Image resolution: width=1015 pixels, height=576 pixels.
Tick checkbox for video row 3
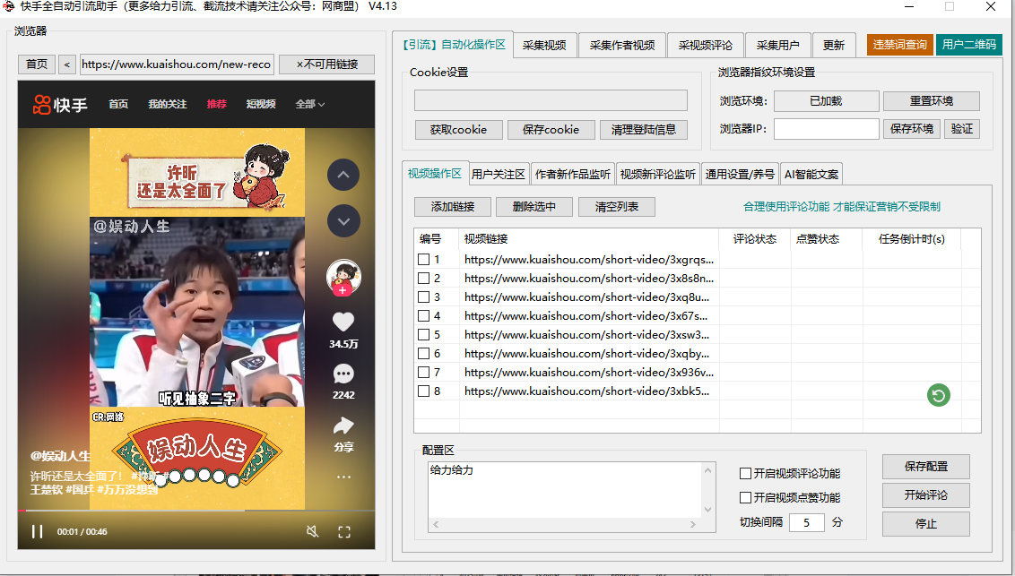(423, 297)
